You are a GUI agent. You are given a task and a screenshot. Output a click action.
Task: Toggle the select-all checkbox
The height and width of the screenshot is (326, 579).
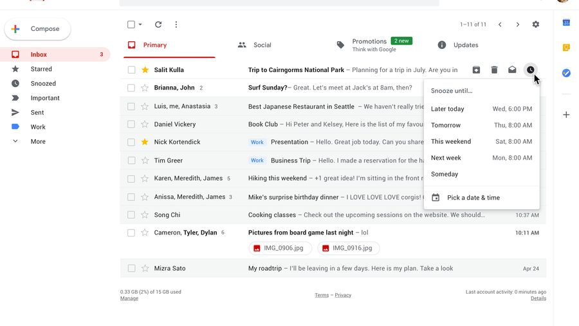(131, 24)
